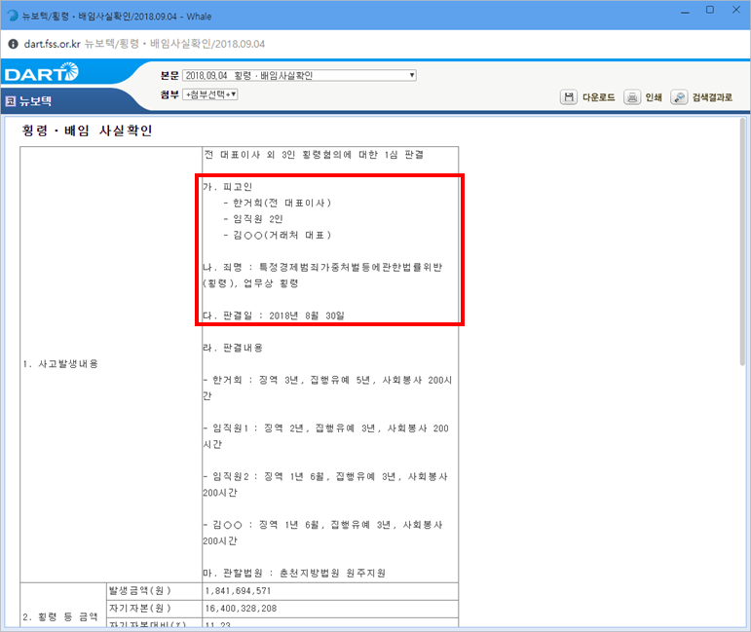Image resolution: width=751 pixels, height=632 pixels.
Task: Click the 검색결과로 text button
Action: pyautogui.click(x=712, y=97)
